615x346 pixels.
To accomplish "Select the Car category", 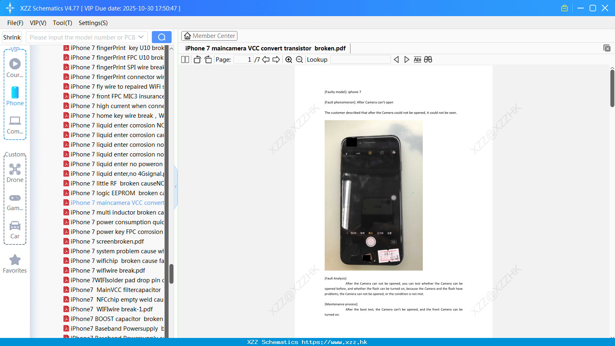I will [x=15, y=230].
